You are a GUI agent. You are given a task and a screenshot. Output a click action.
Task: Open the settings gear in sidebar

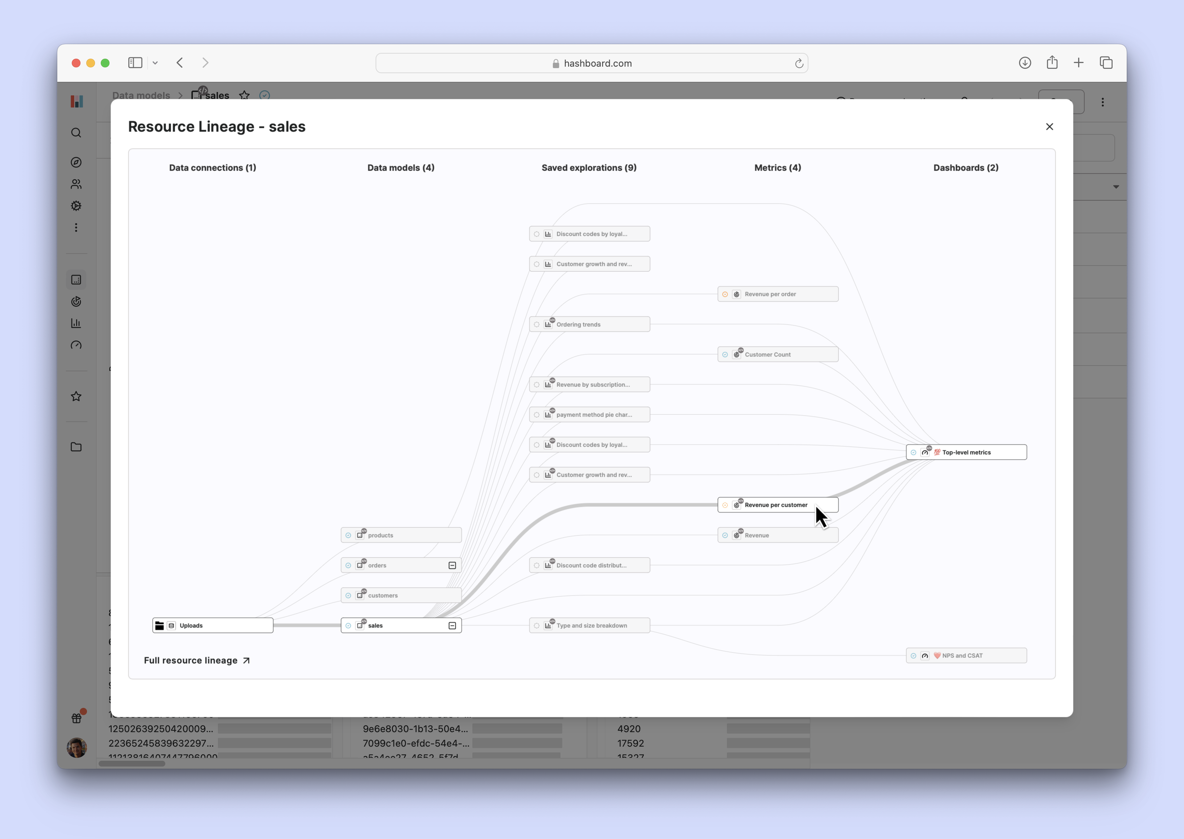(76, 206)
